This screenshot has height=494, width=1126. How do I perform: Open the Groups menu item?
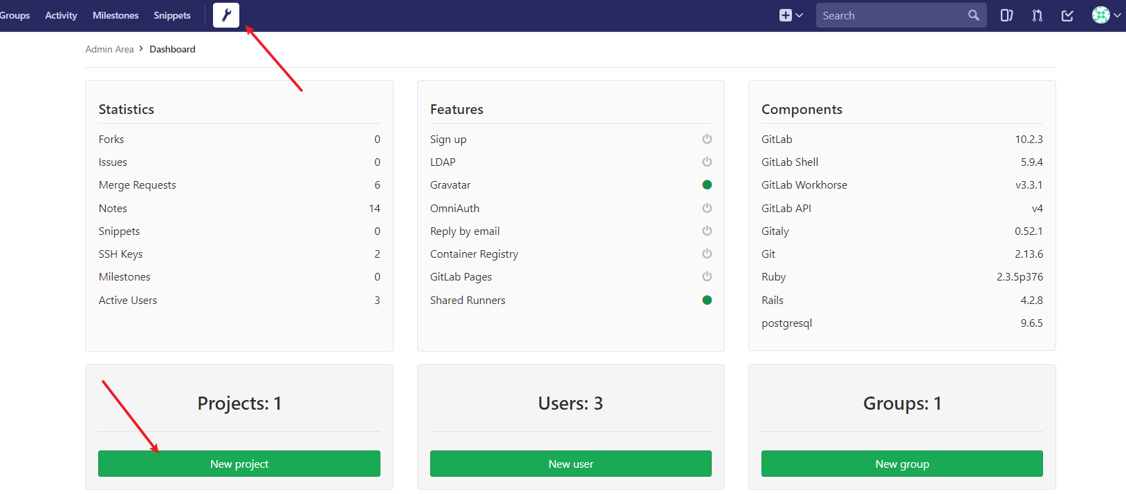(15, 15)
